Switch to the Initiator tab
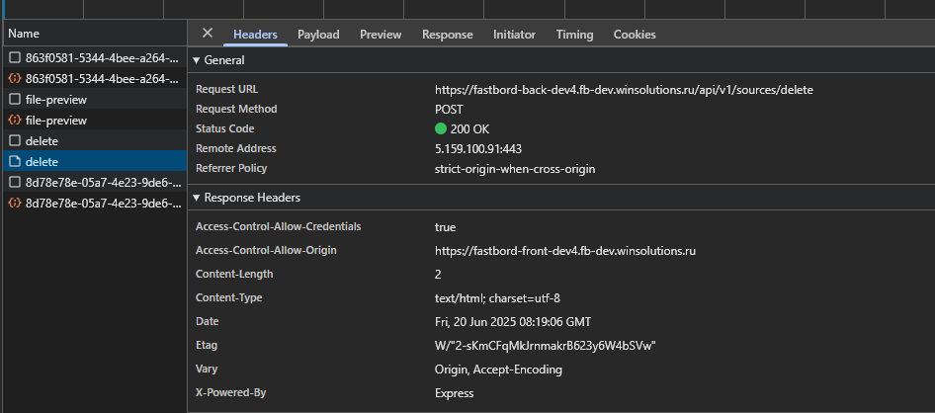Screen dimensions: 935x413 514,35
